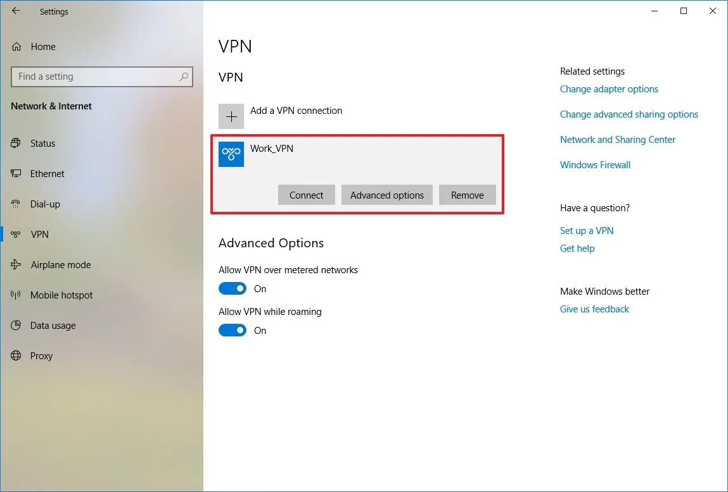Click the Data usage icon
This screenshot has height=492, width=728.
click(16, 326)
